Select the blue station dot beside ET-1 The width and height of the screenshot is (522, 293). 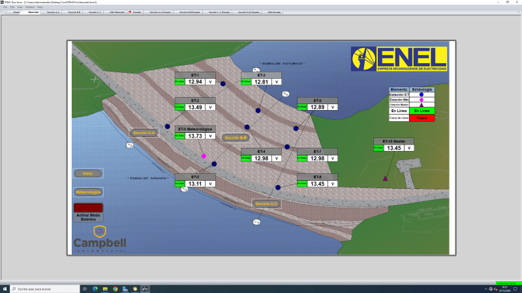[x=223, y=84]
